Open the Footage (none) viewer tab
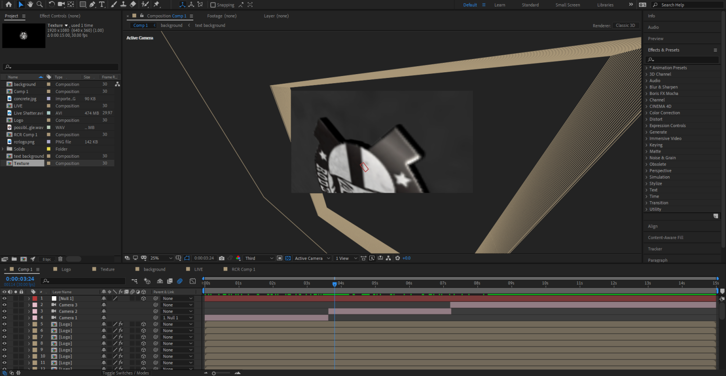Viewport: 726px width, 376px height. (222, 16)
